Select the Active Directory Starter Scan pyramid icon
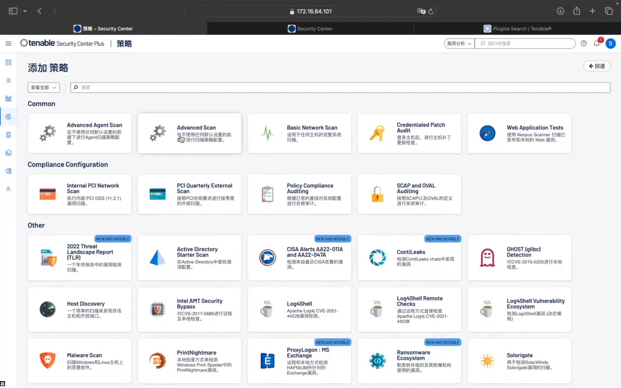621x388 pixels. click(x=157, y=258)
